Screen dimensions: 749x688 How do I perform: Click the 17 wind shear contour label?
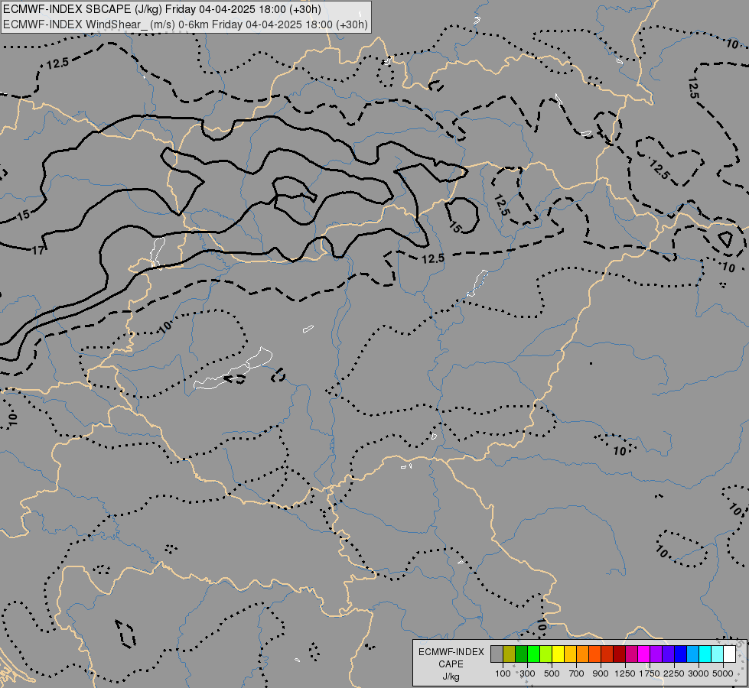38,250
